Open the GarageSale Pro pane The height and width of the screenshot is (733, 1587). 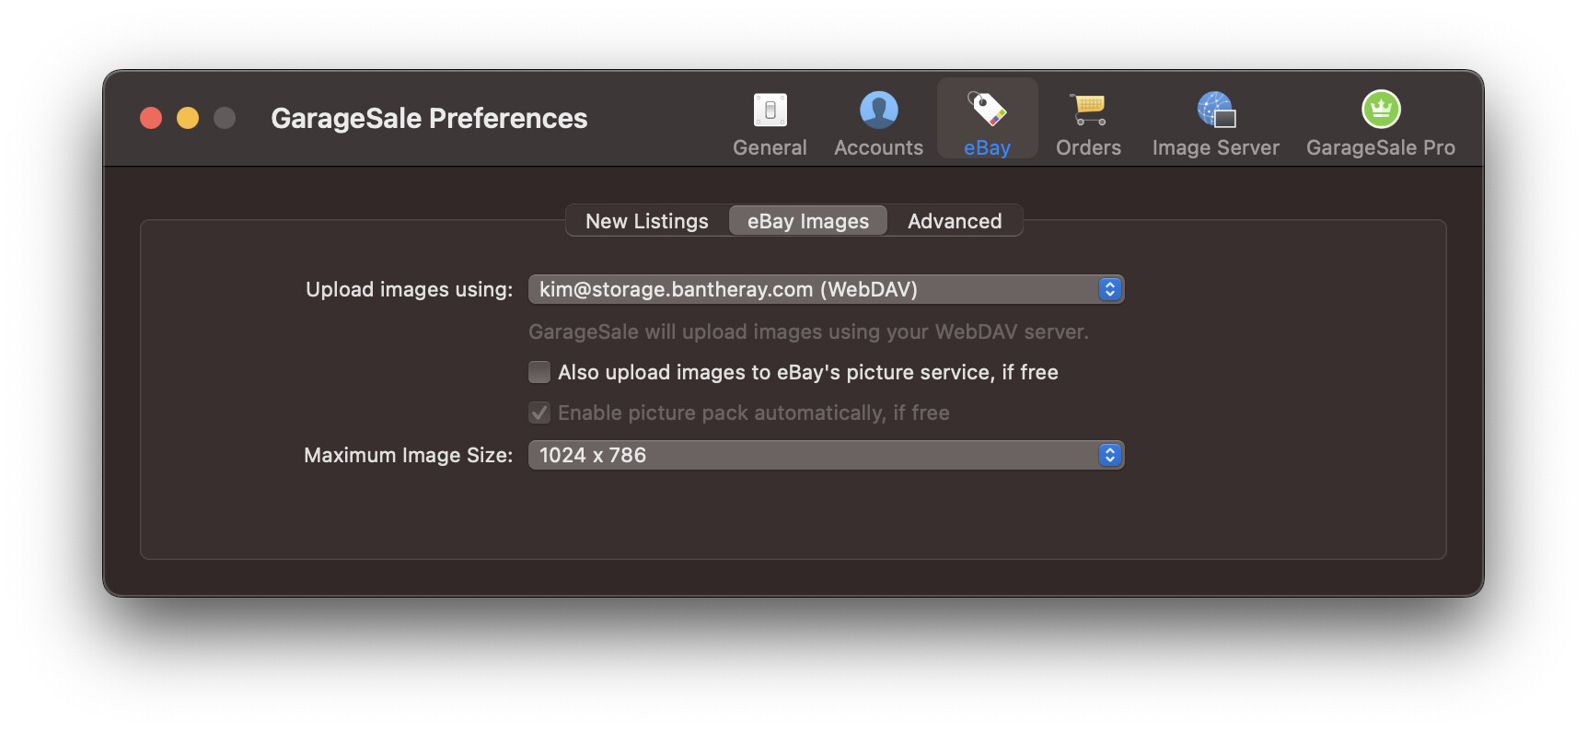click(x=1380, y=124)
